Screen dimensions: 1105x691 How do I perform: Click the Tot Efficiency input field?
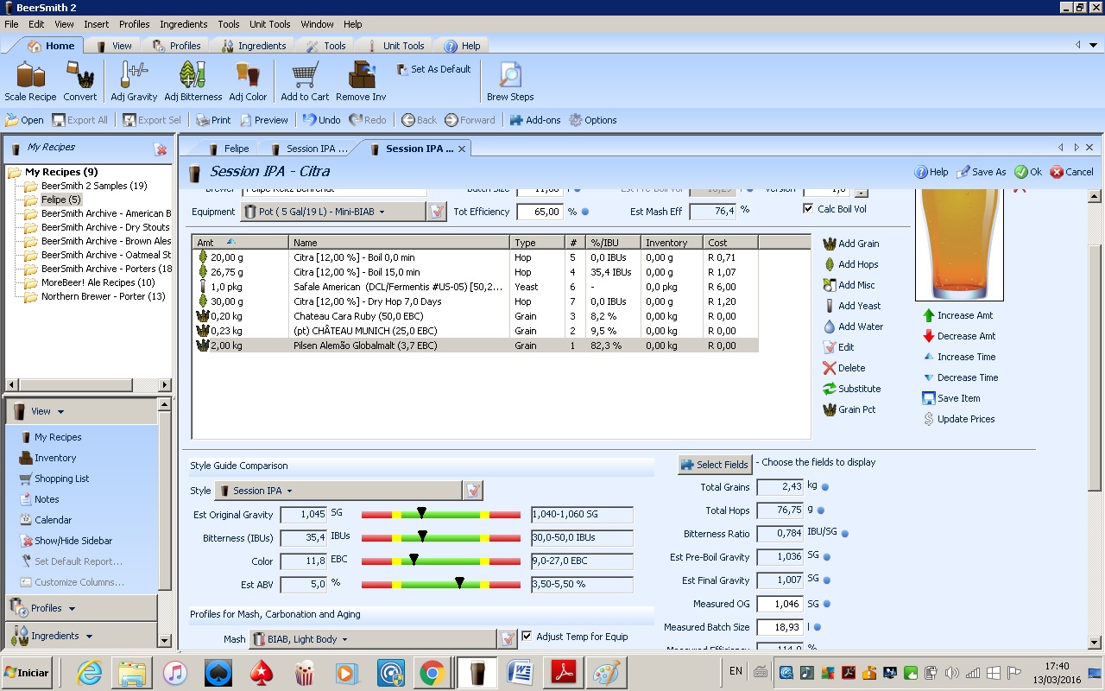pyautogui.click(x=540, y=212)
